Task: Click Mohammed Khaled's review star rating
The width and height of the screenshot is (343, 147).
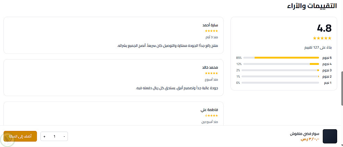Action: point(211,73)
